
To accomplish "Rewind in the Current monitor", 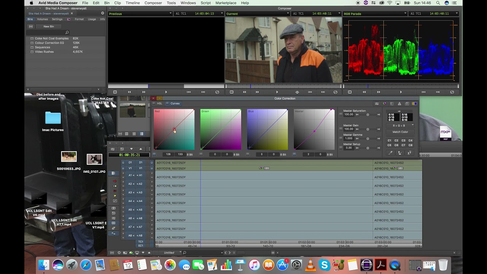I will point(244,92).
